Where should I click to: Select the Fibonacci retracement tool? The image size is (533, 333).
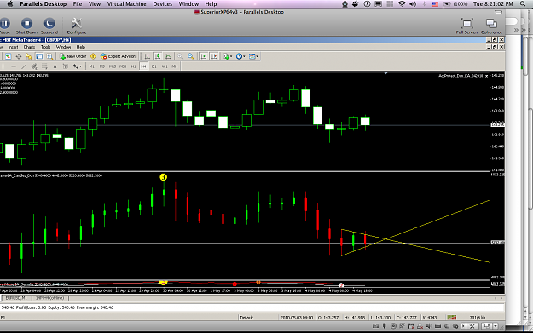tap(44, 66)
